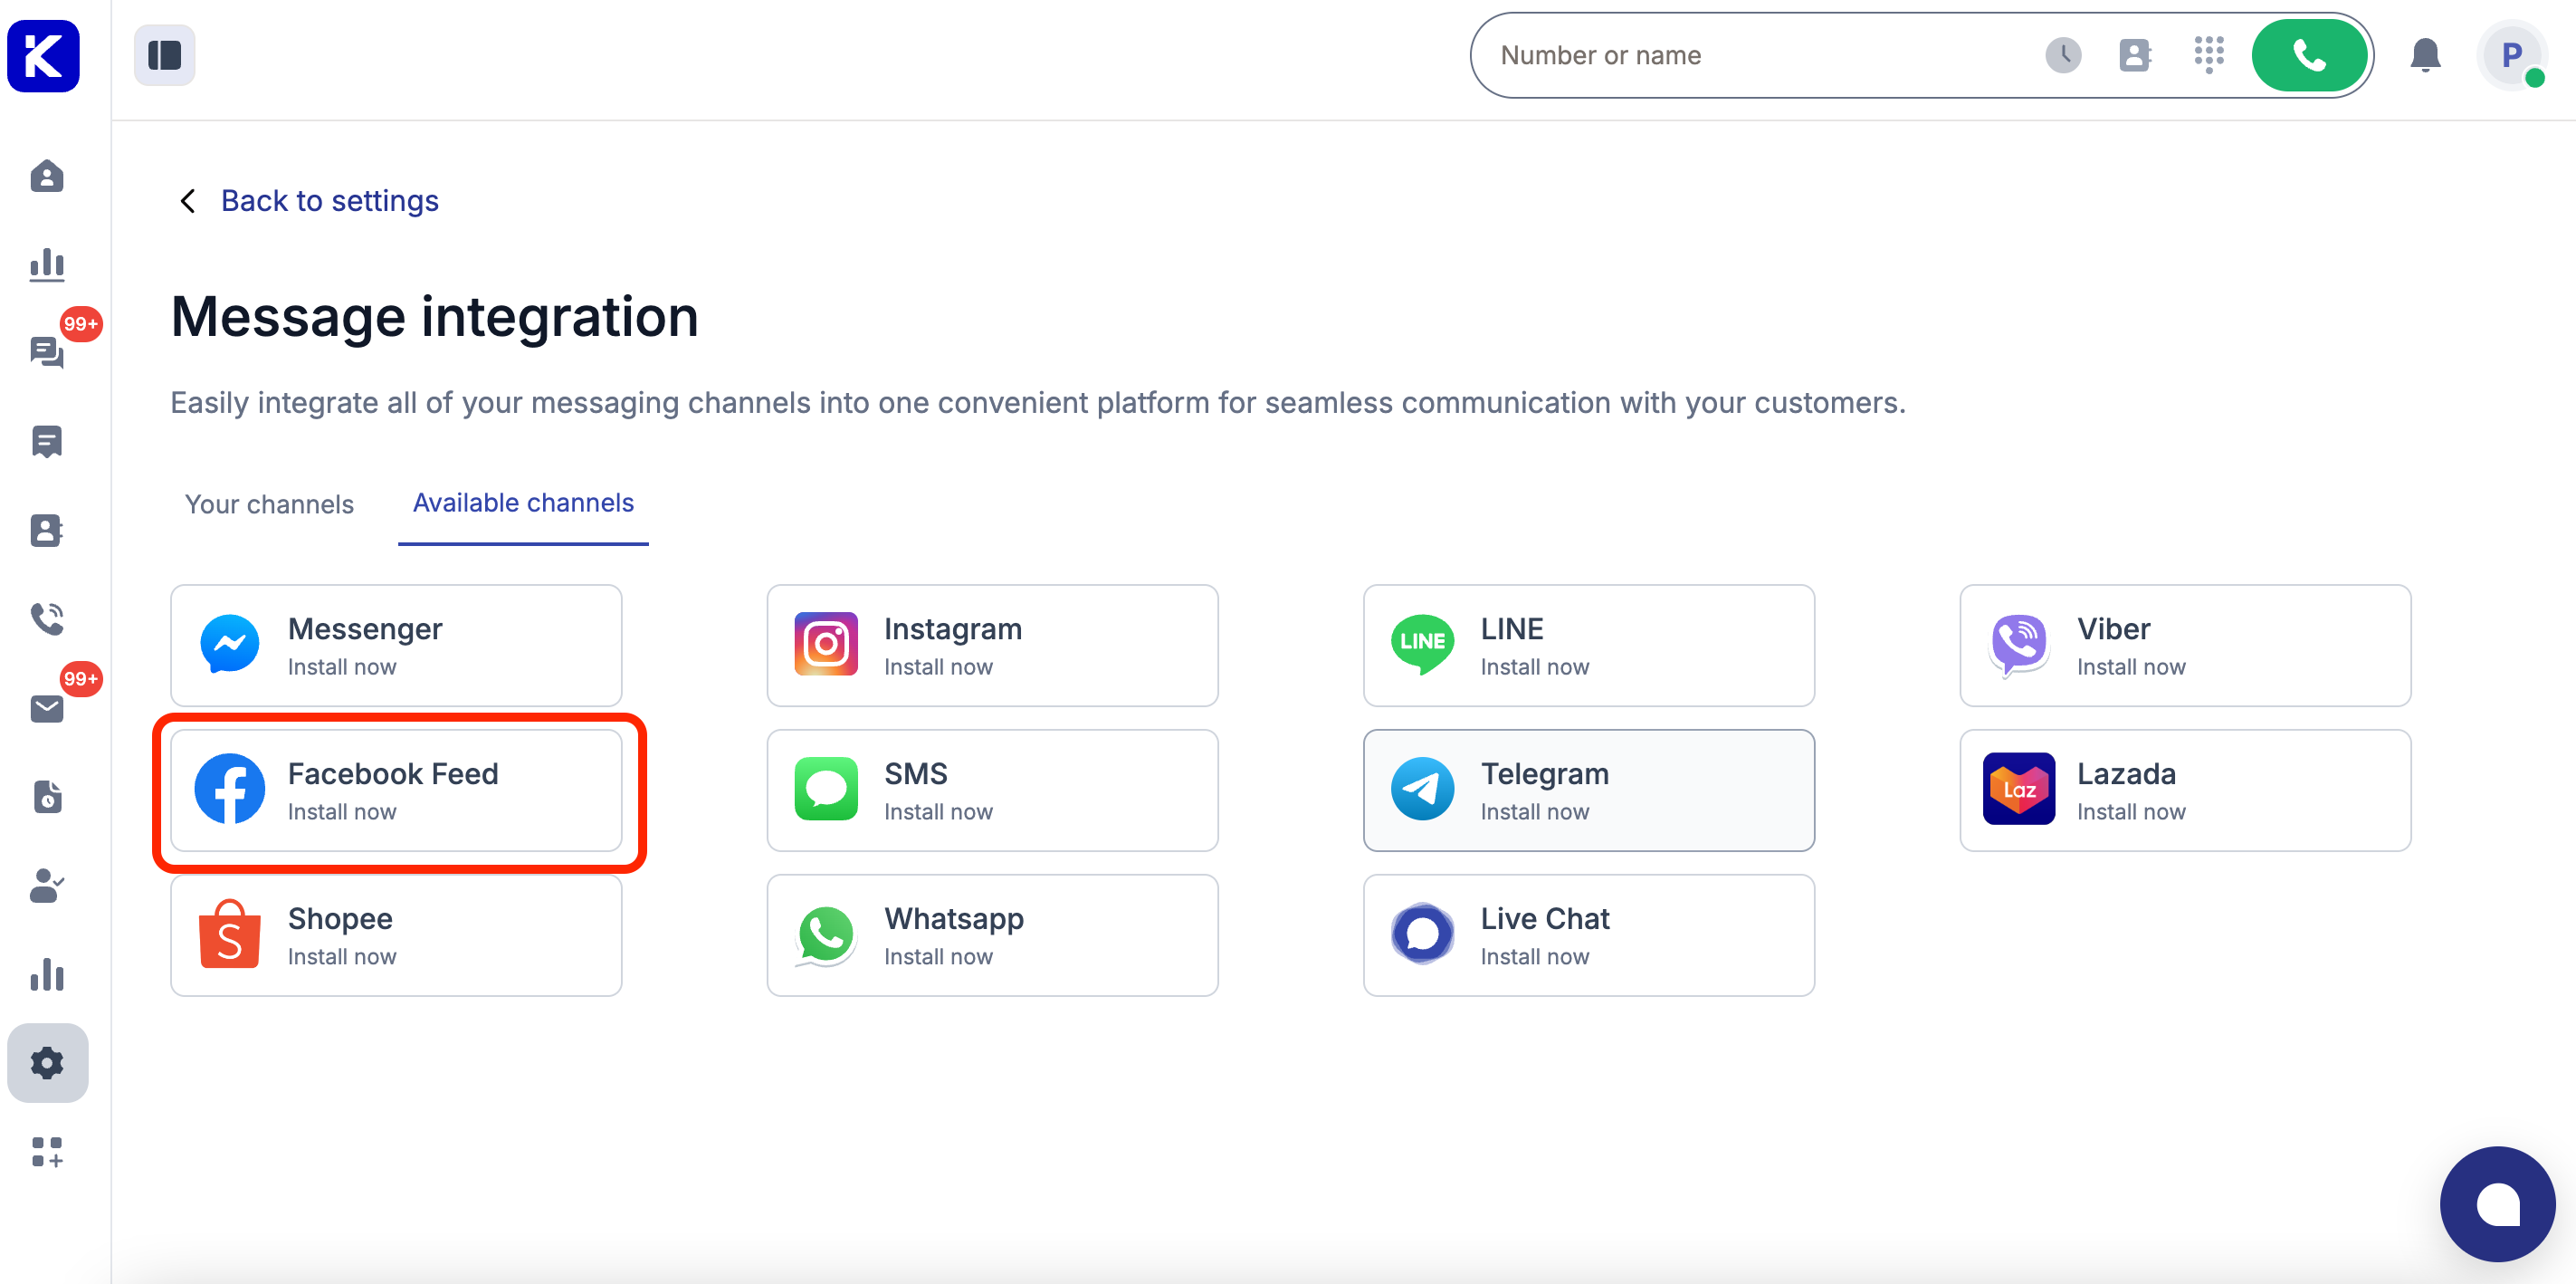Image resolution: width=2576 pixels, height=1284 pixels.
Task: Open the live chat support bubble
Action: click(2496, 1203)
